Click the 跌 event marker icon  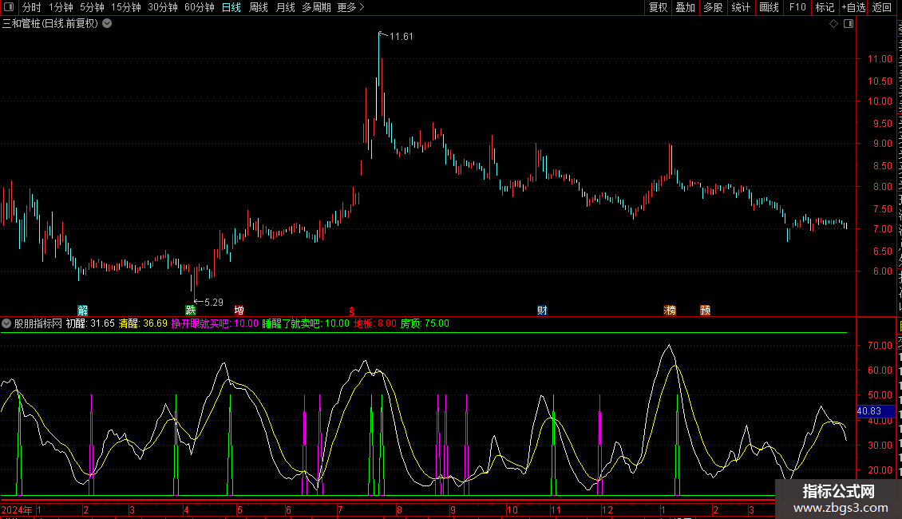(x=190, y=310)
